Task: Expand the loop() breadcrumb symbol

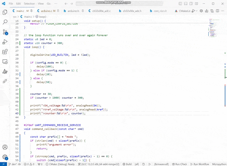Action: click(41, 16)
